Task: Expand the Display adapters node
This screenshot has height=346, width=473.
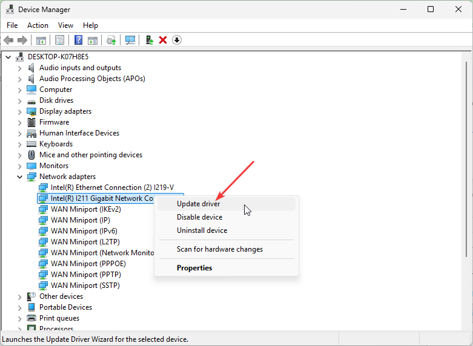Action: (x=20, y=111)
